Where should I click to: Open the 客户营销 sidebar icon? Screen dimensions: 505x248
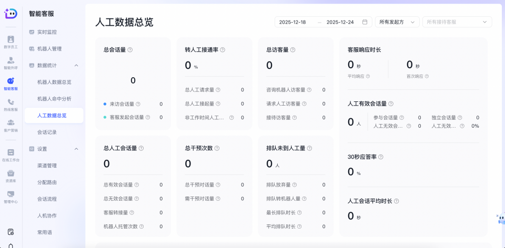(11, 125)
